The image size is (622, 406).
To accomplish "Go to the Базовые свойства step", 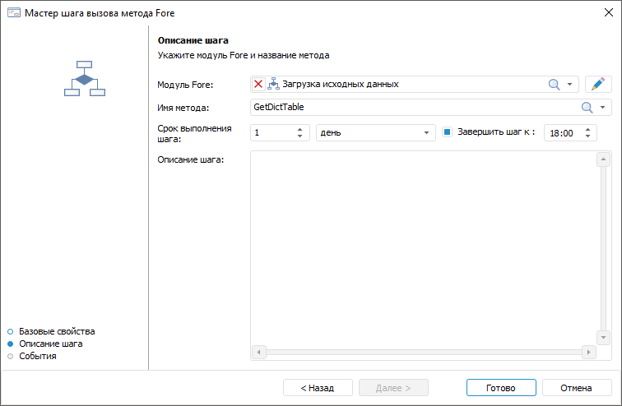I will tap(57, 331).
